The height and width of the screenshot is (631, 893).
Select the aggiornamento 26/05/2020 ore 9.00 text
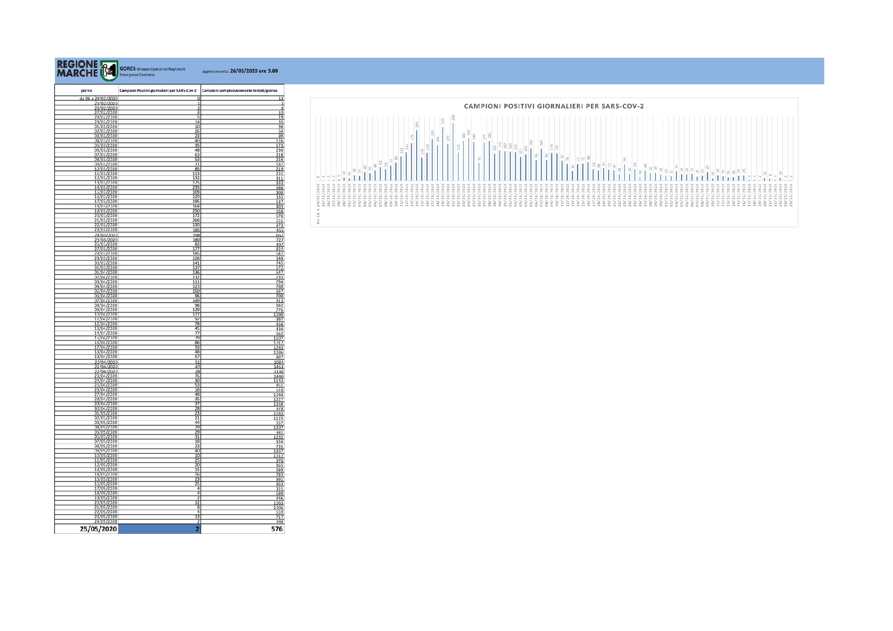pos(240,71)
